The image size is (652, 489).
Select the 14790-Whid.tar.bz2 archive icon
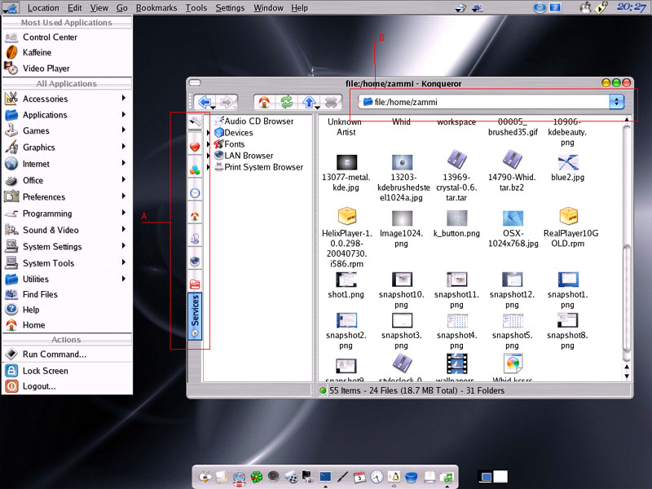coord(513,160)
